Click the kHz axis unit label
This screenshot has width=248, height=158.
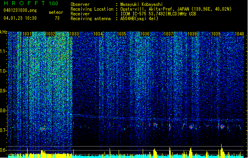pos(4,32)
